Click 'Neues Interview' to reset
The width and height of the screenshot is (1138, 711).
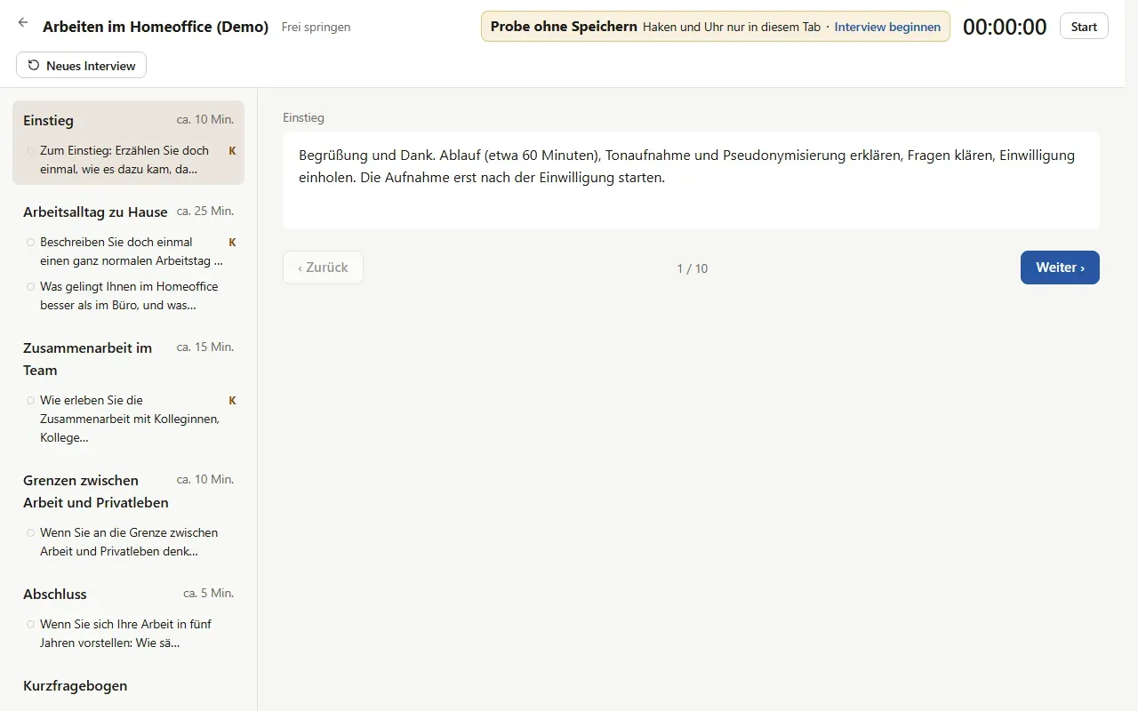81,65
